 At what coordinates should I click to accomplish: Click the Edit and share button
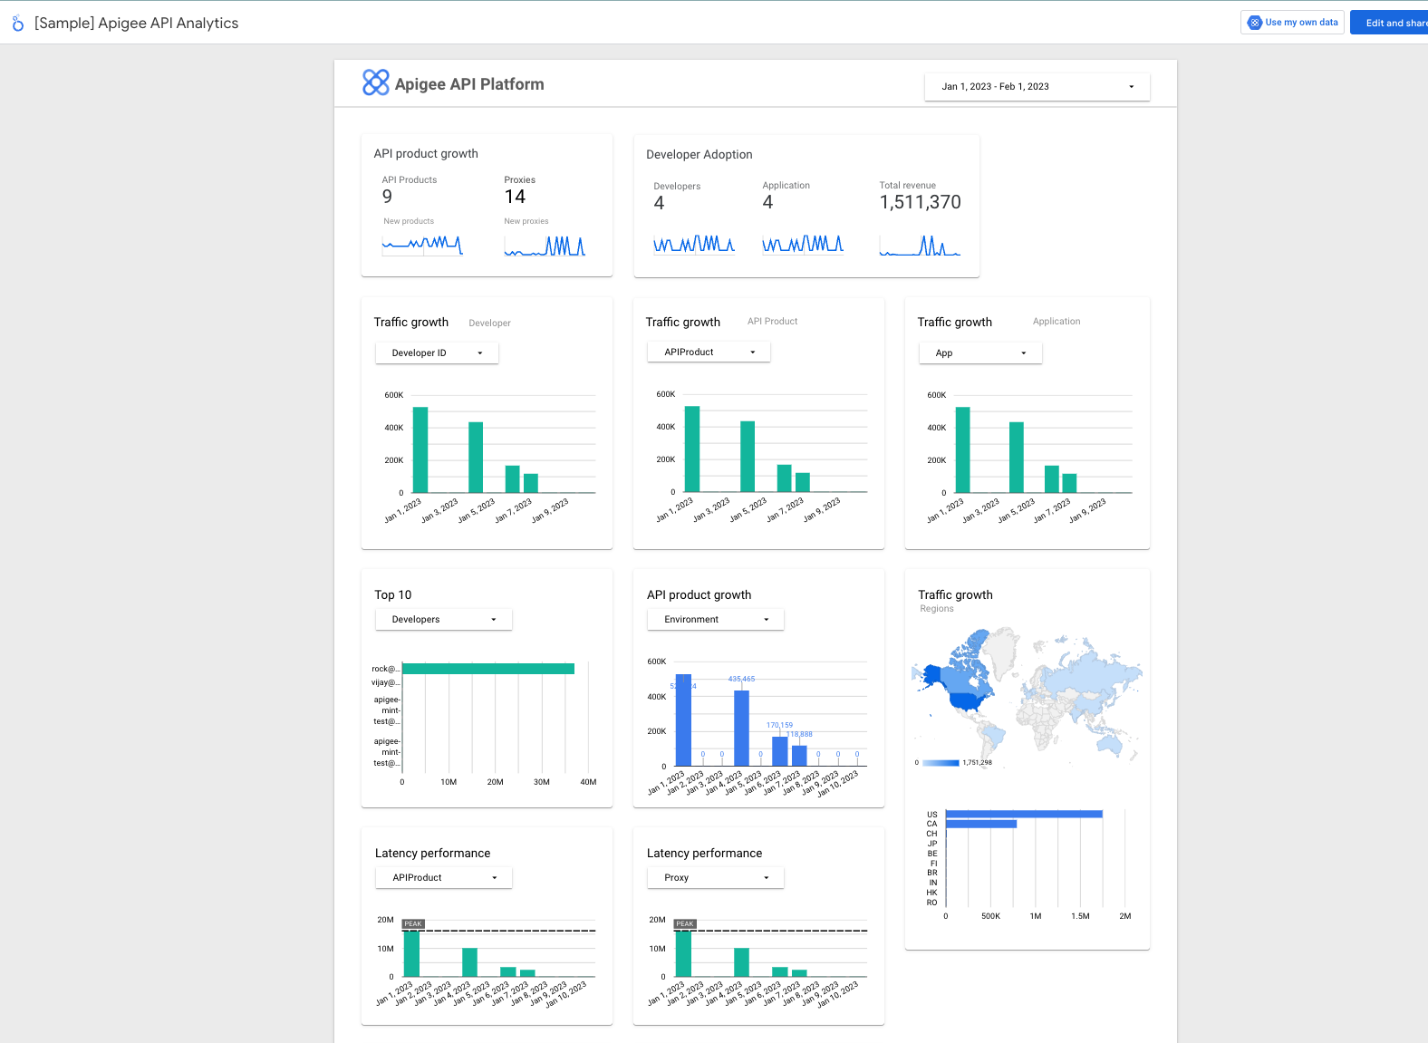click(x=1389, y=23)
